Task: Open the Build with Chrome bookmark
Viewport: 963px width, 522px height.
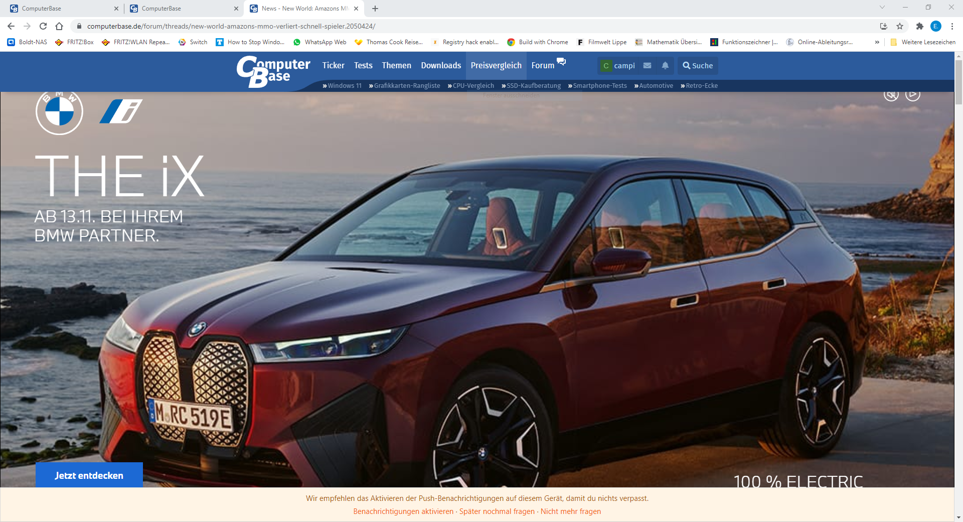Action: point(538,42)
